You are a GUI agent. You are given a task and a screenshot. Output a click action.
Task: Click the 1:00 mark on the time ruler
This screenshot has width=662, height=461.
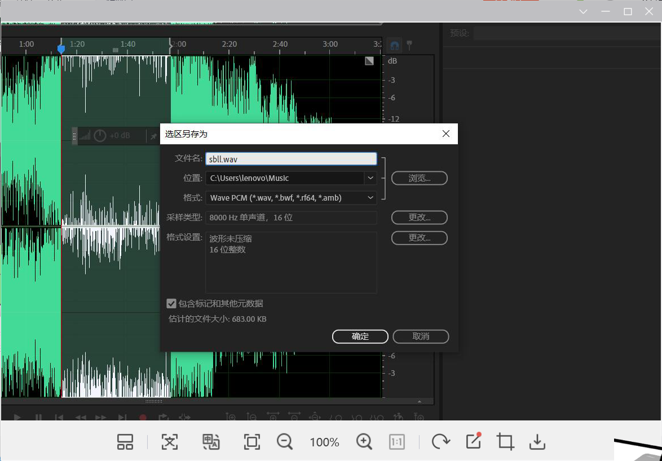click(27, 45)
